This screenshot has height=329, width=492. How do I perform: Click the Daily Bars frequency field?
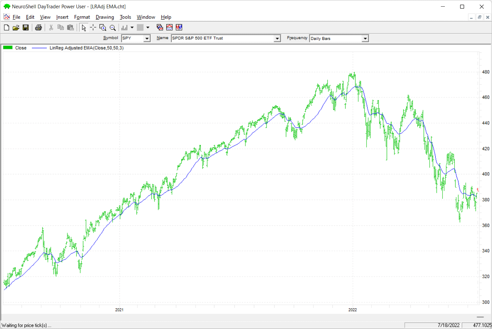point(336,39)
